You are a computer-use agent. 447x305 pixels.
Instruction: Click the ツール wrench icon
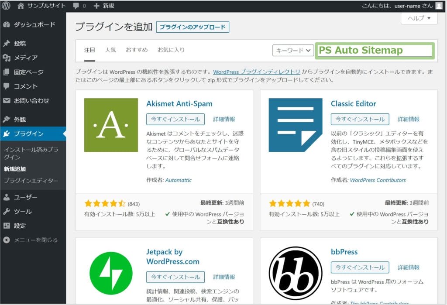[x=7, y=212]
